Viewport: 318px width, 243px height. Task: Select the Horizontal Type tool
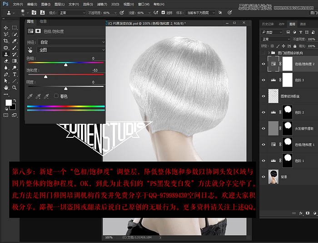tap(14, 74)
